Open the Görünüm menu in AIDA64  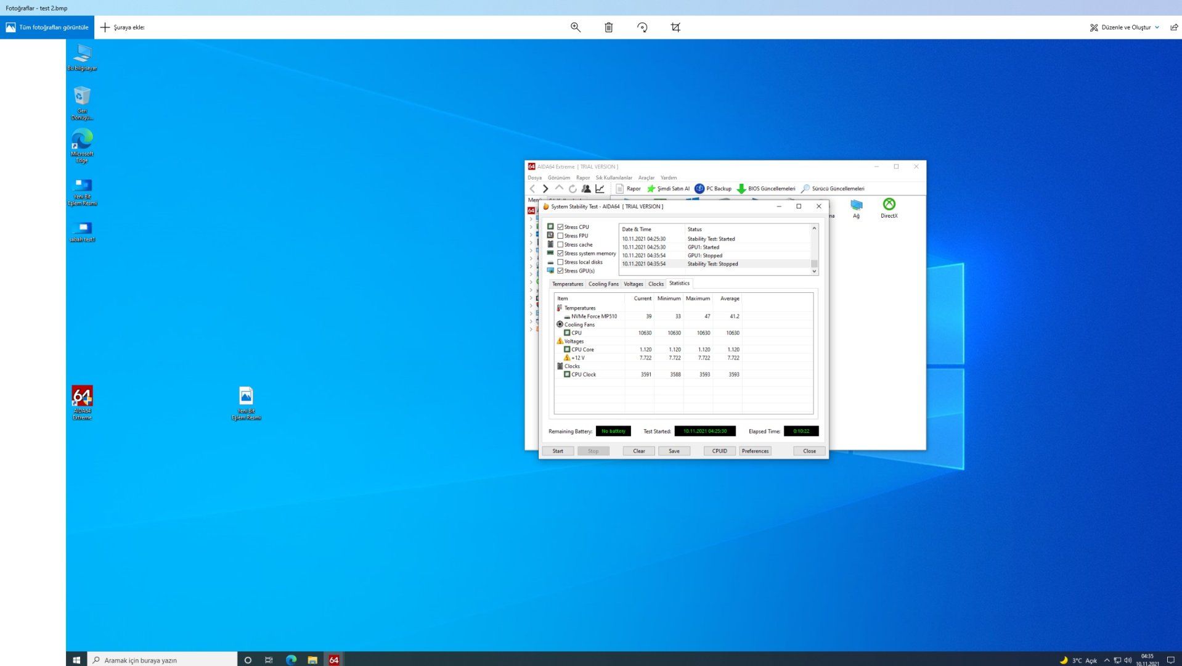coord(559,178)
